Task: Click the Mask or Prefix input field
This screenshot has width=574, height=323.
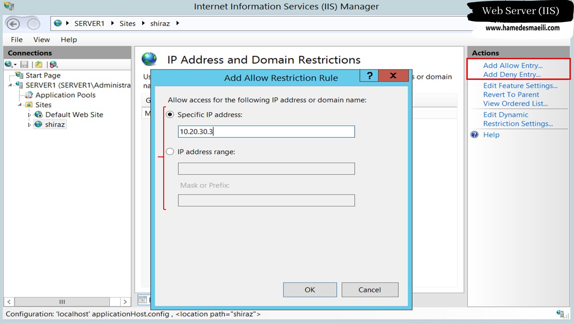Action: (x=266, y=201)
